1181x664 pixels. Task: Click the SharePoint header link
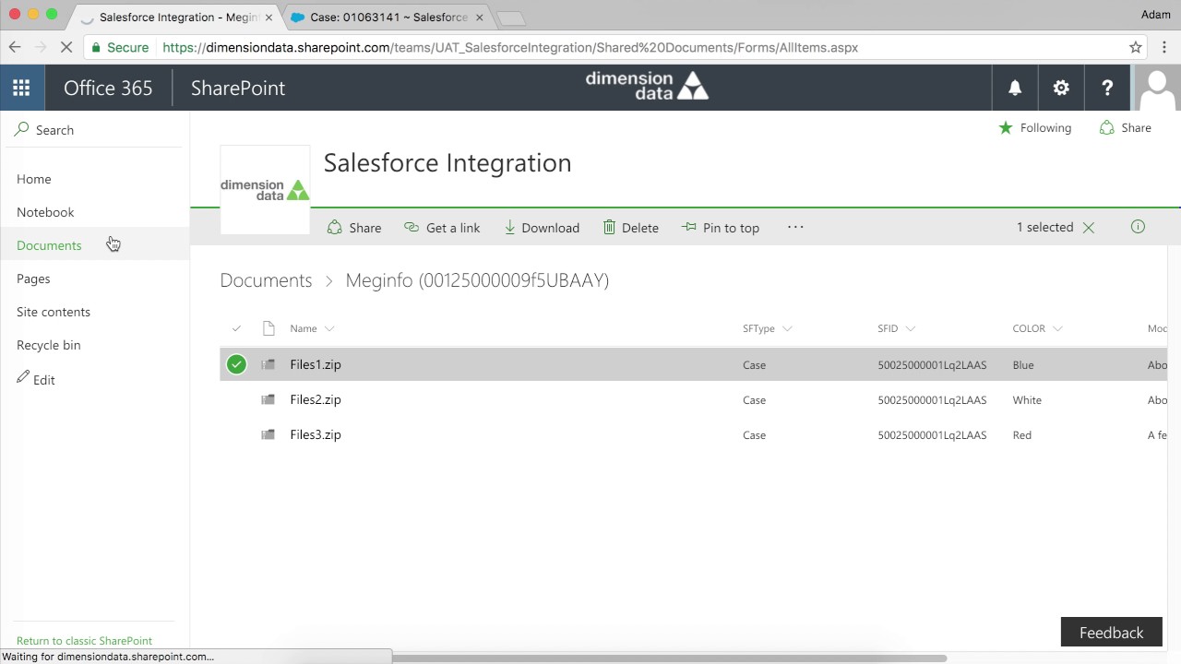[x=238, y=88]
